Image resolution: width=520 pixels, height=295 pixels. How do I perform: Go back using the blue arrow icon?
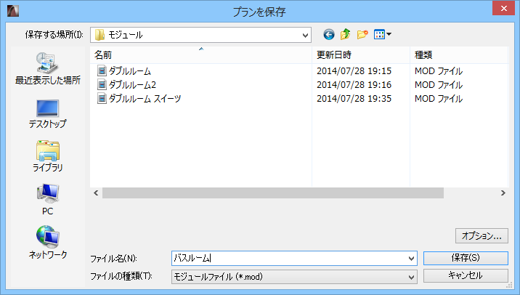coord(329,34)
